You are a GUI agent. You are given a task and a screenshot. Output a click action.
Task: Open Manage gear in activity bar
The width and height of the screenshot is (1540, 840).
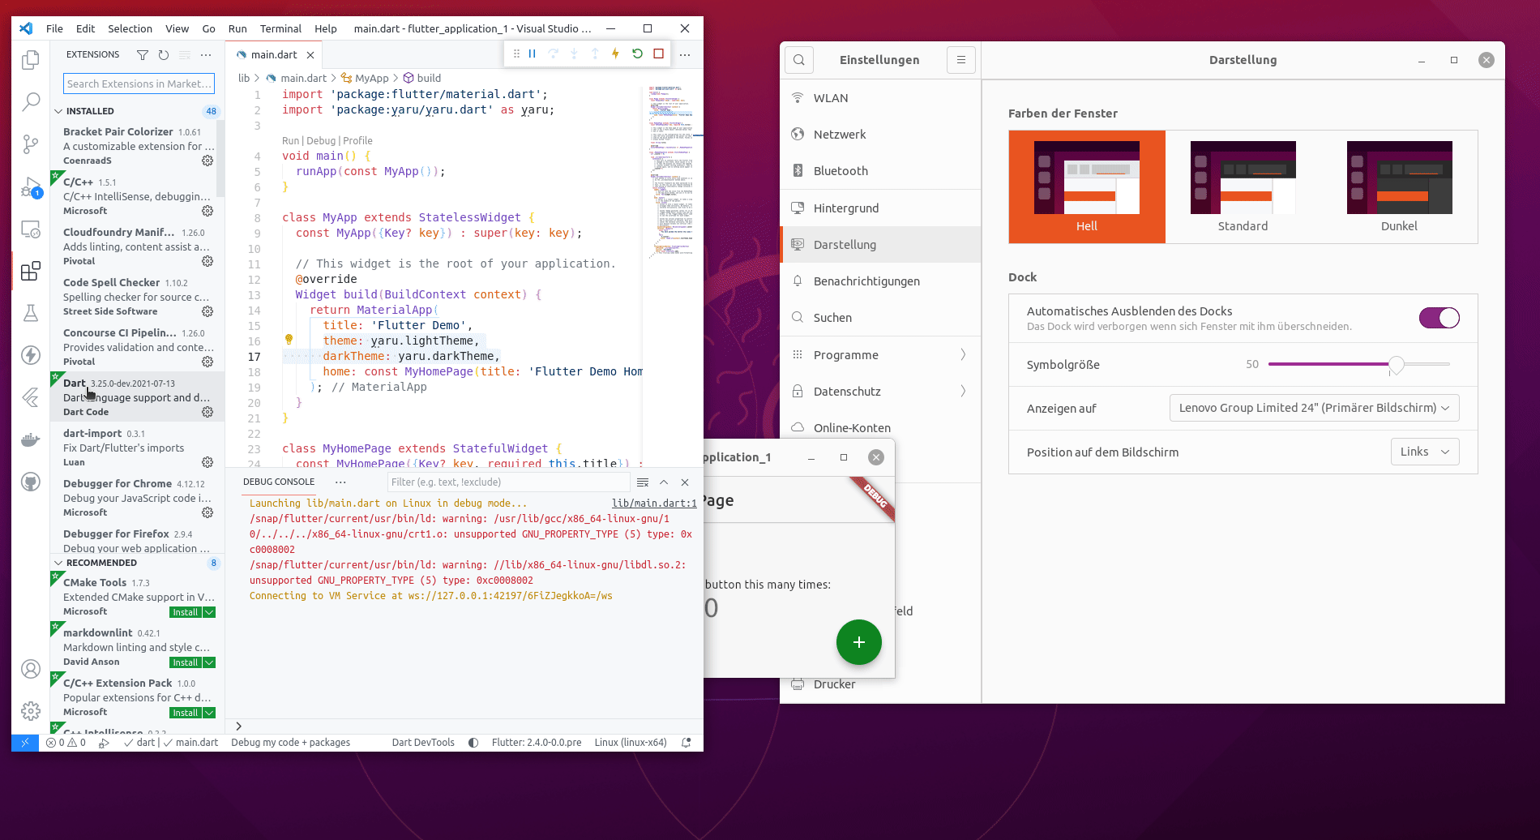pos(31,711)
